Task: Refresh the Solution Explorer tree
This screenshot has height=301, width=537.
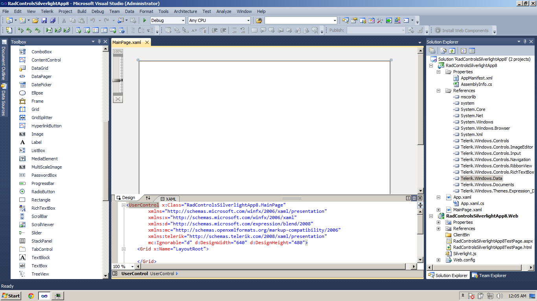Action: pos(452,51)
